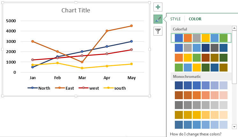Click the color palette scrollbar thumb
This screenshot has height=137, width=238.
[x=234, y=57]
